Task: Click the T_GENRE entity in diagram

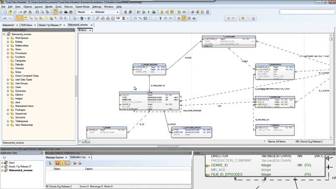Action: tap(107, 132)
